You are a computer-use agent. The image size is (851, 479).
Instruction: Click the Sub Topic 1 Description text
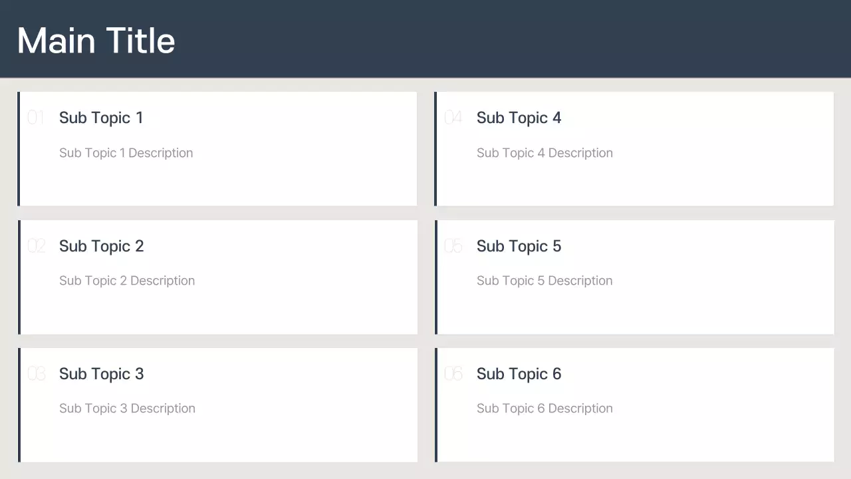point(126,153)
